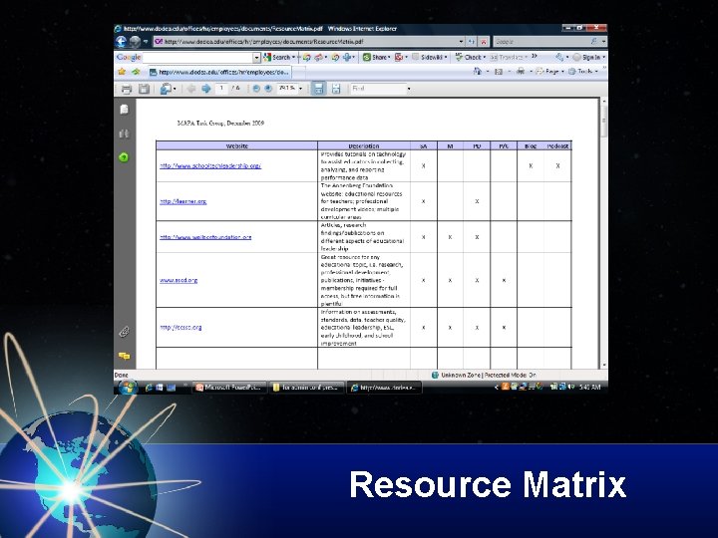The height and width of the screenshot is (538, 718).
Task: Click the Refresh button beside address bar
Action: (471, 42)
